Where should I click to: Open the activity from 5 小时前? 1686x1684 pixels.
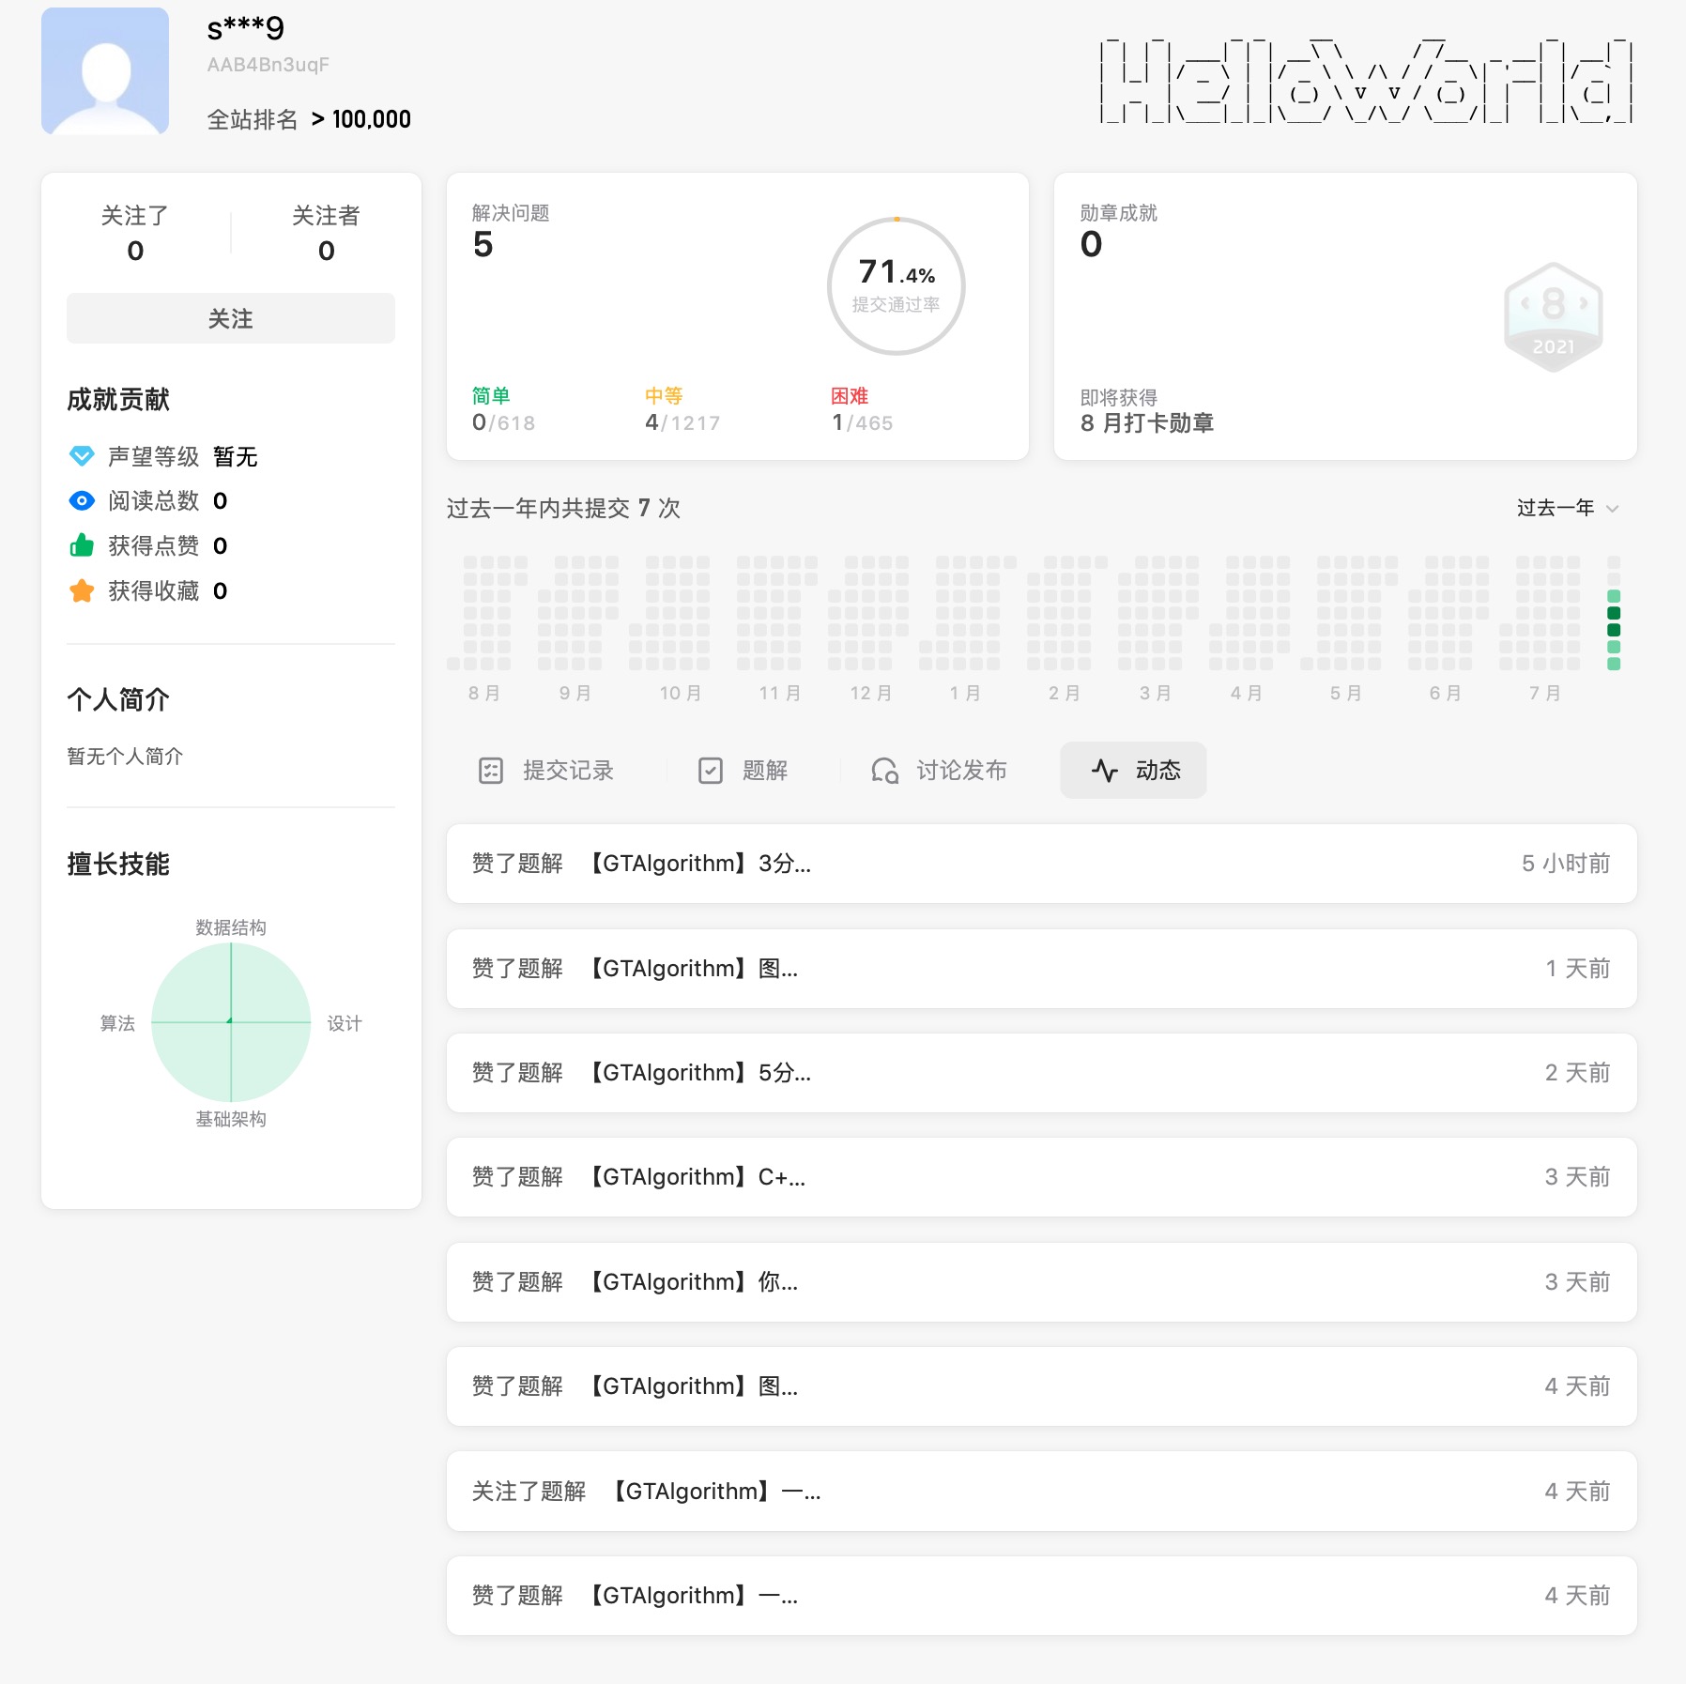pyautogui.click(x=1041, y=864)
